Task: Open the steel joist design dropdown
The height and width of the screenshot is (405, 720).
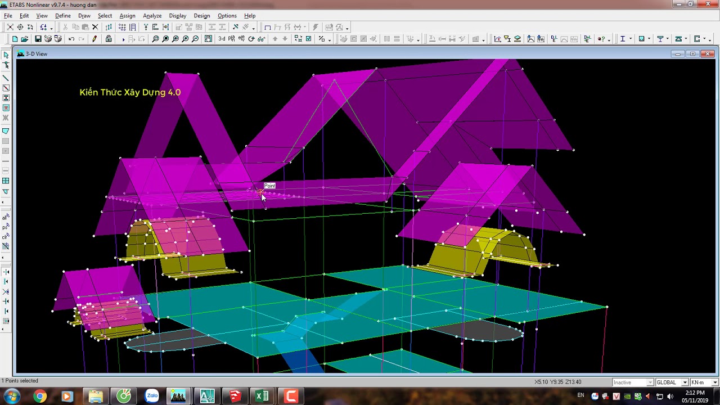Action: click(x=686, y=39)
